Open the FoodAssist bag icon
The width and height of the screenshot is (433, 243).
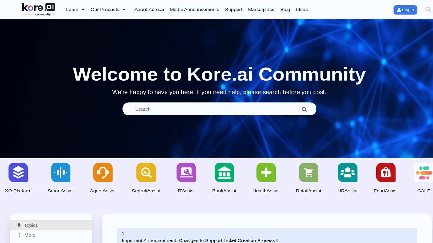point(386,172)
